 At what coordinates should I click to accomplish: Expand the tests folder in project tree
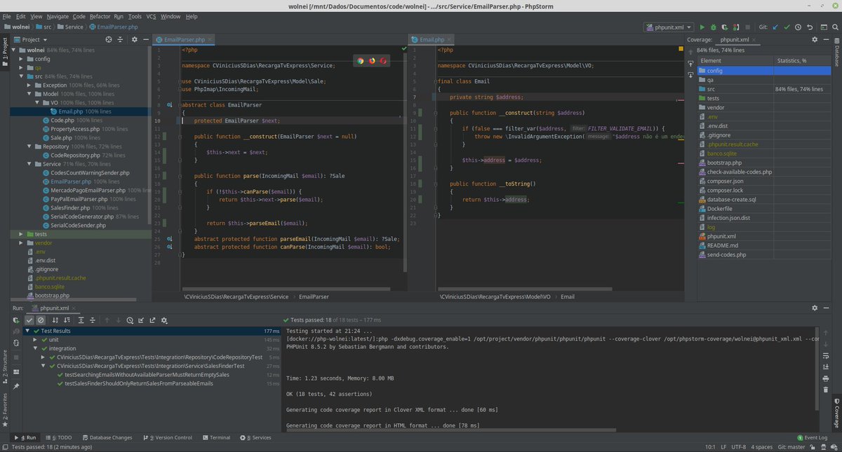[x=22, y=234]
